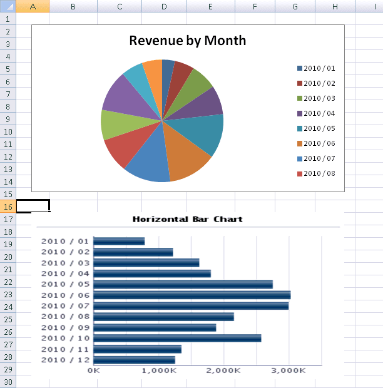383x388 pixels.
Task: Select the bar for 2010 / 01
Action: 119,242
